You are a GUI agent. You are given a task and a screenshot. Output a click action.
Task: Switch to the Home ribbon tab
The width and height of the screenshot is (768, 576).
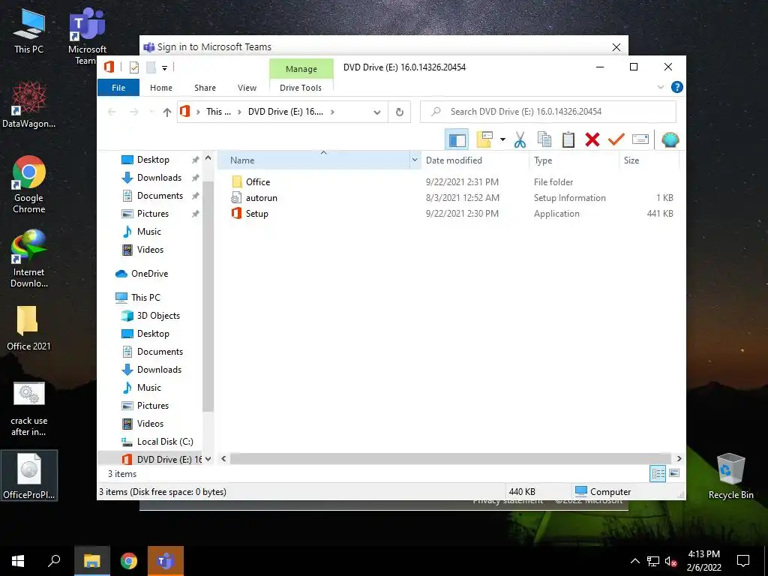pos(161,88)
